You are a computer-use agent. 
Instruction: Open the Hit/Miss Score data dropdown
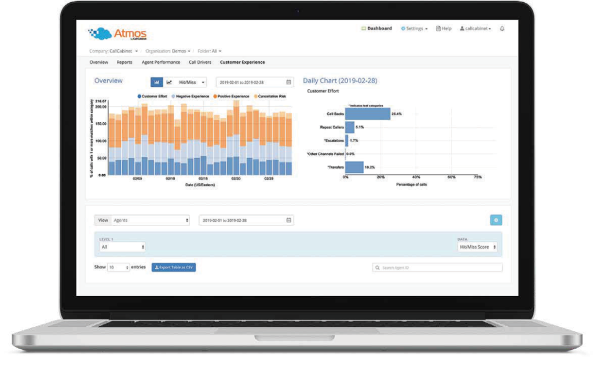(477, 247)
